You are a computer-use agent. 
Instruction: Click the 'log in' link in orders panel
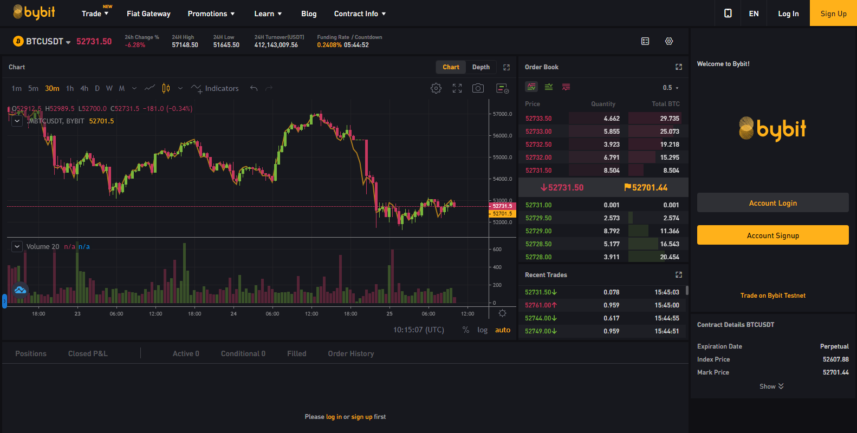click(x=334, y=417)
